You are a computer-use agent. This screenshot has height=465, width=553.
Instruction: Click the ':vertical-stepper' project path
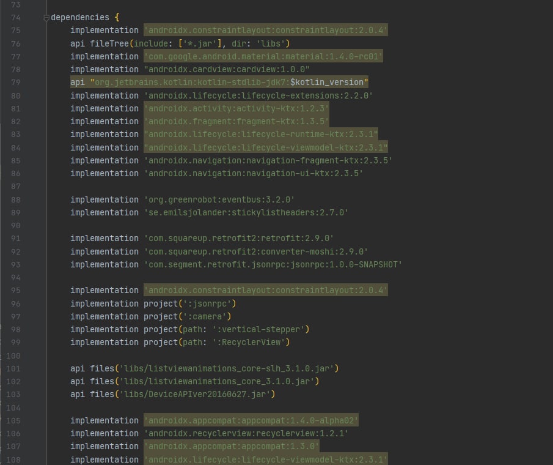[258, 329]
